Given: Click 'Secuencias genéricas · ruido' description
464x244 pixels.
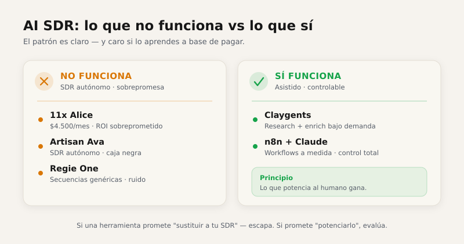Looking at the screenshot, I should pos(97,180).
